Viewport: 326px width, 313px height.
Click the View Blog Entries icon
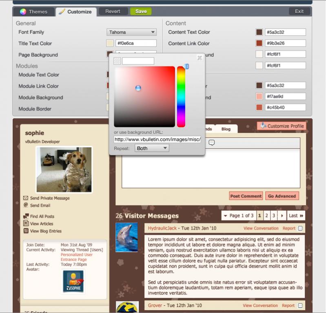coord(26,231)
